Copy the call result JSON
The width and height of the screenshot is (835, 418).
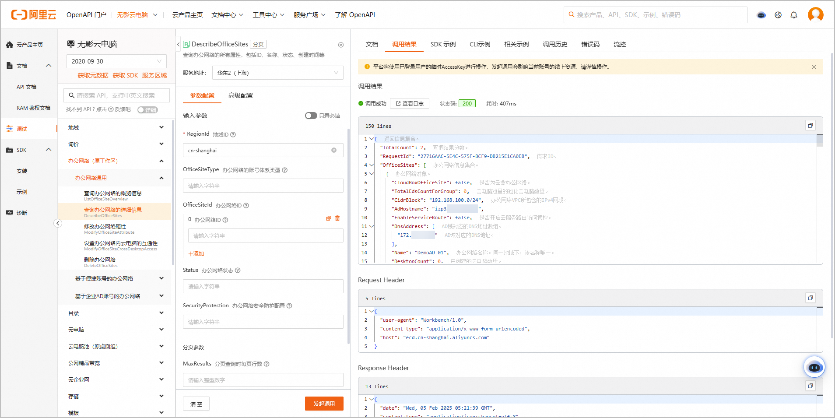click(810, 126)
